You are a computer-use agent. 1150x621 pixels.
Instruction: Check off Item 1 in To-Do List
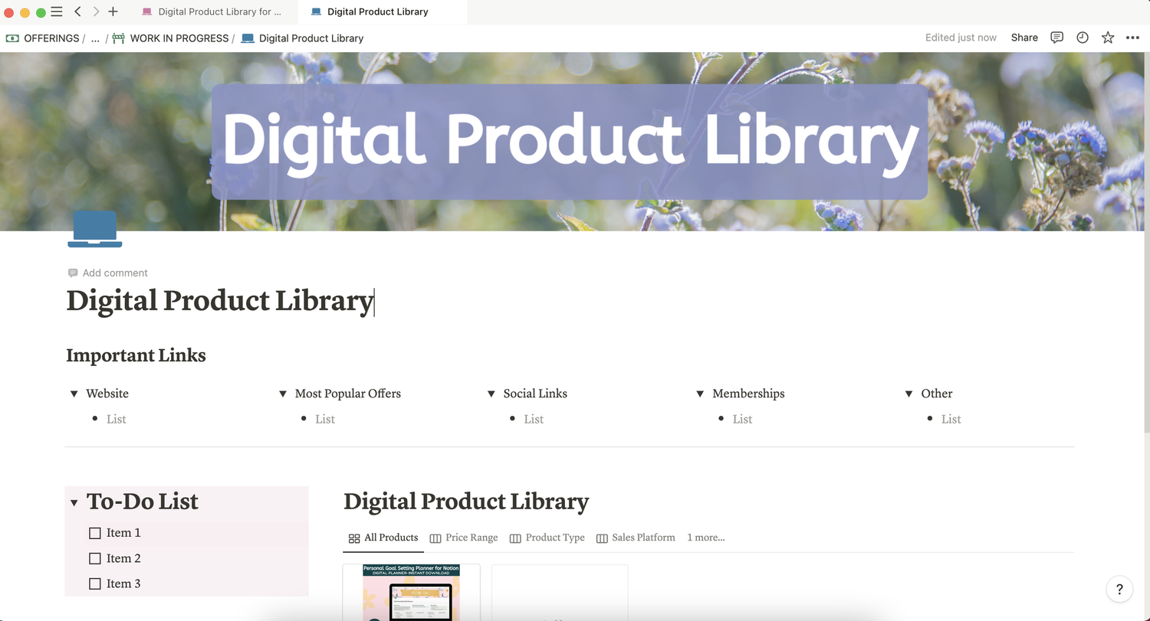coord(95,532)
